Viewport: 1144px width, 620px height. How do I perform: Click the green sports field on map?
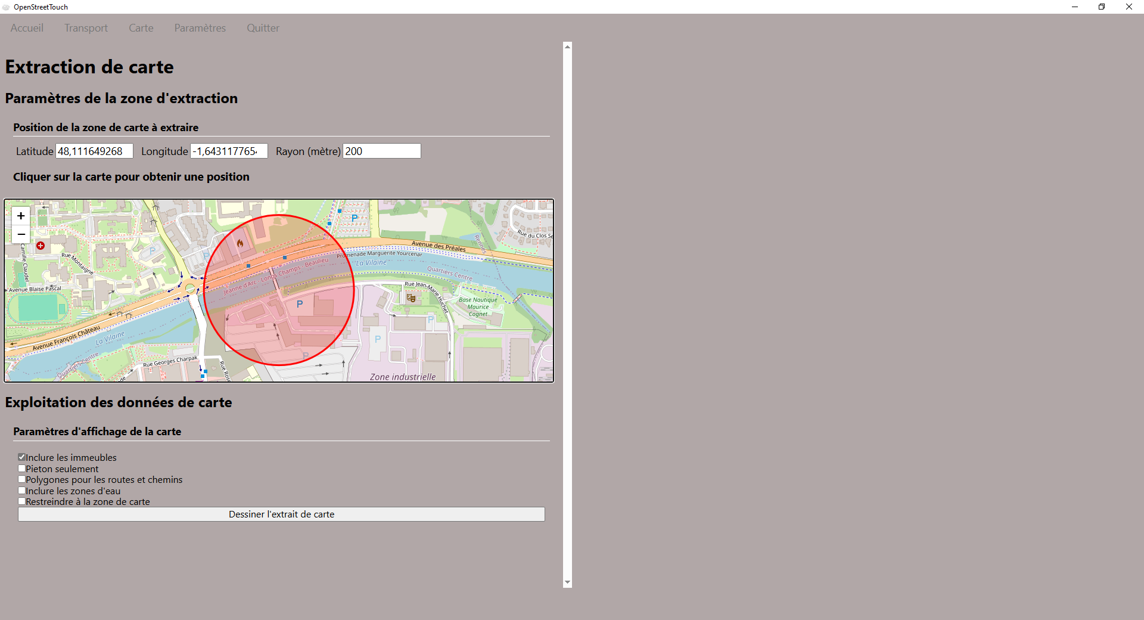39,308
